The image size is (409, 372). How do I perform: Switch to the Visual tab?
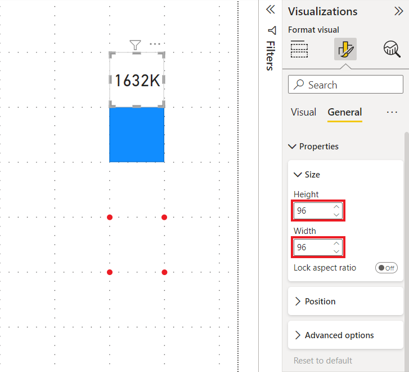tap(303, 112)
